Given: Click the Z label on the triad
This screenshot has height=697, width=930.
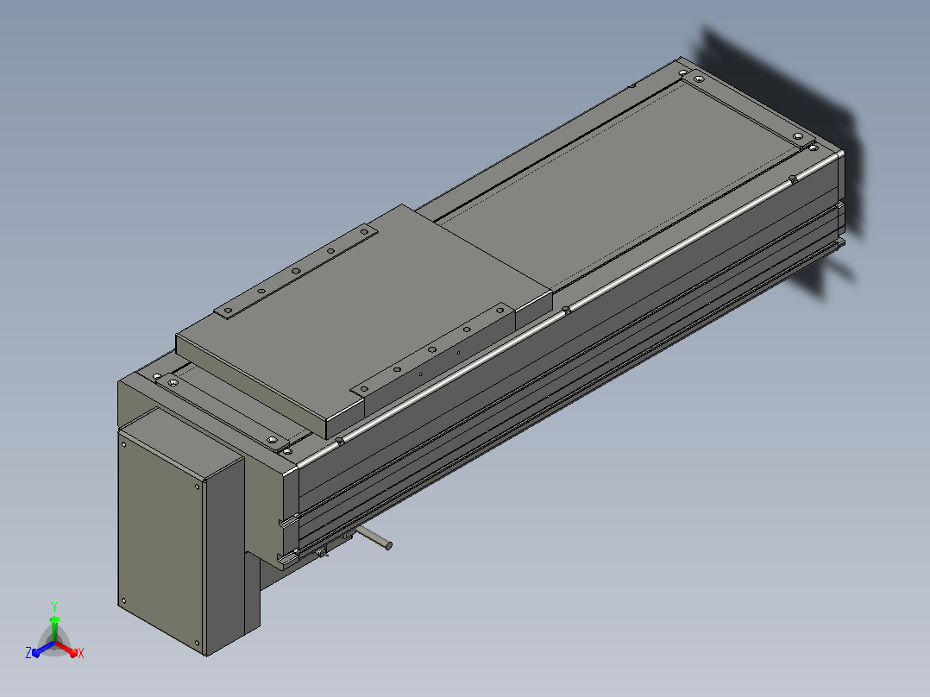Looking at the screenshot, I should (28, 652).
